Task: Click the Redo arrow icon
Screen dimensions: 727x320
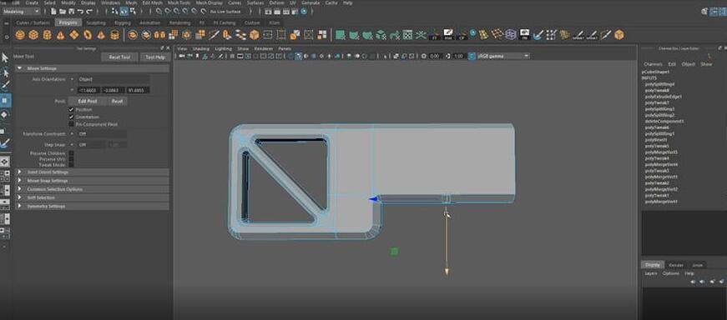Action: click(x=89, y=11)
